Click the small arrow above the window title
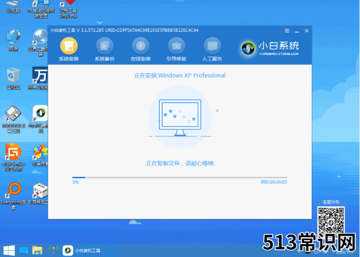 click(x=99, y=23)
